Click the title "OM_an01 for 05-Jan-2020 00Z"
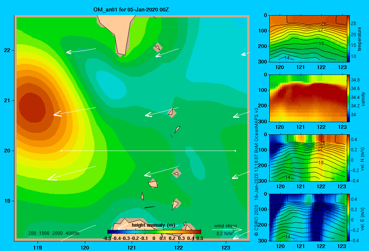The width and height of the screenshot is (369, 251). (x=131, y=10)
